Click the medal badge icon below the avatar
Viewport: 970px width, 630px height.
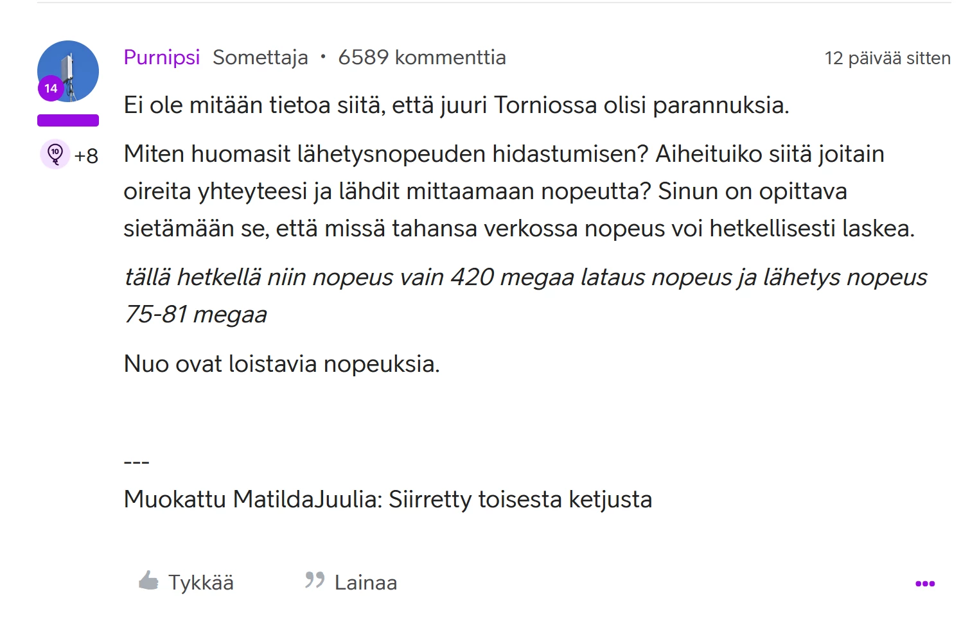click(55, 155)
